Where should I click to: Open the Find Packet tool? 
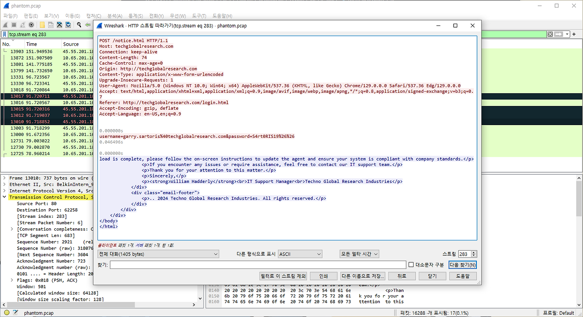coord(78,25)
